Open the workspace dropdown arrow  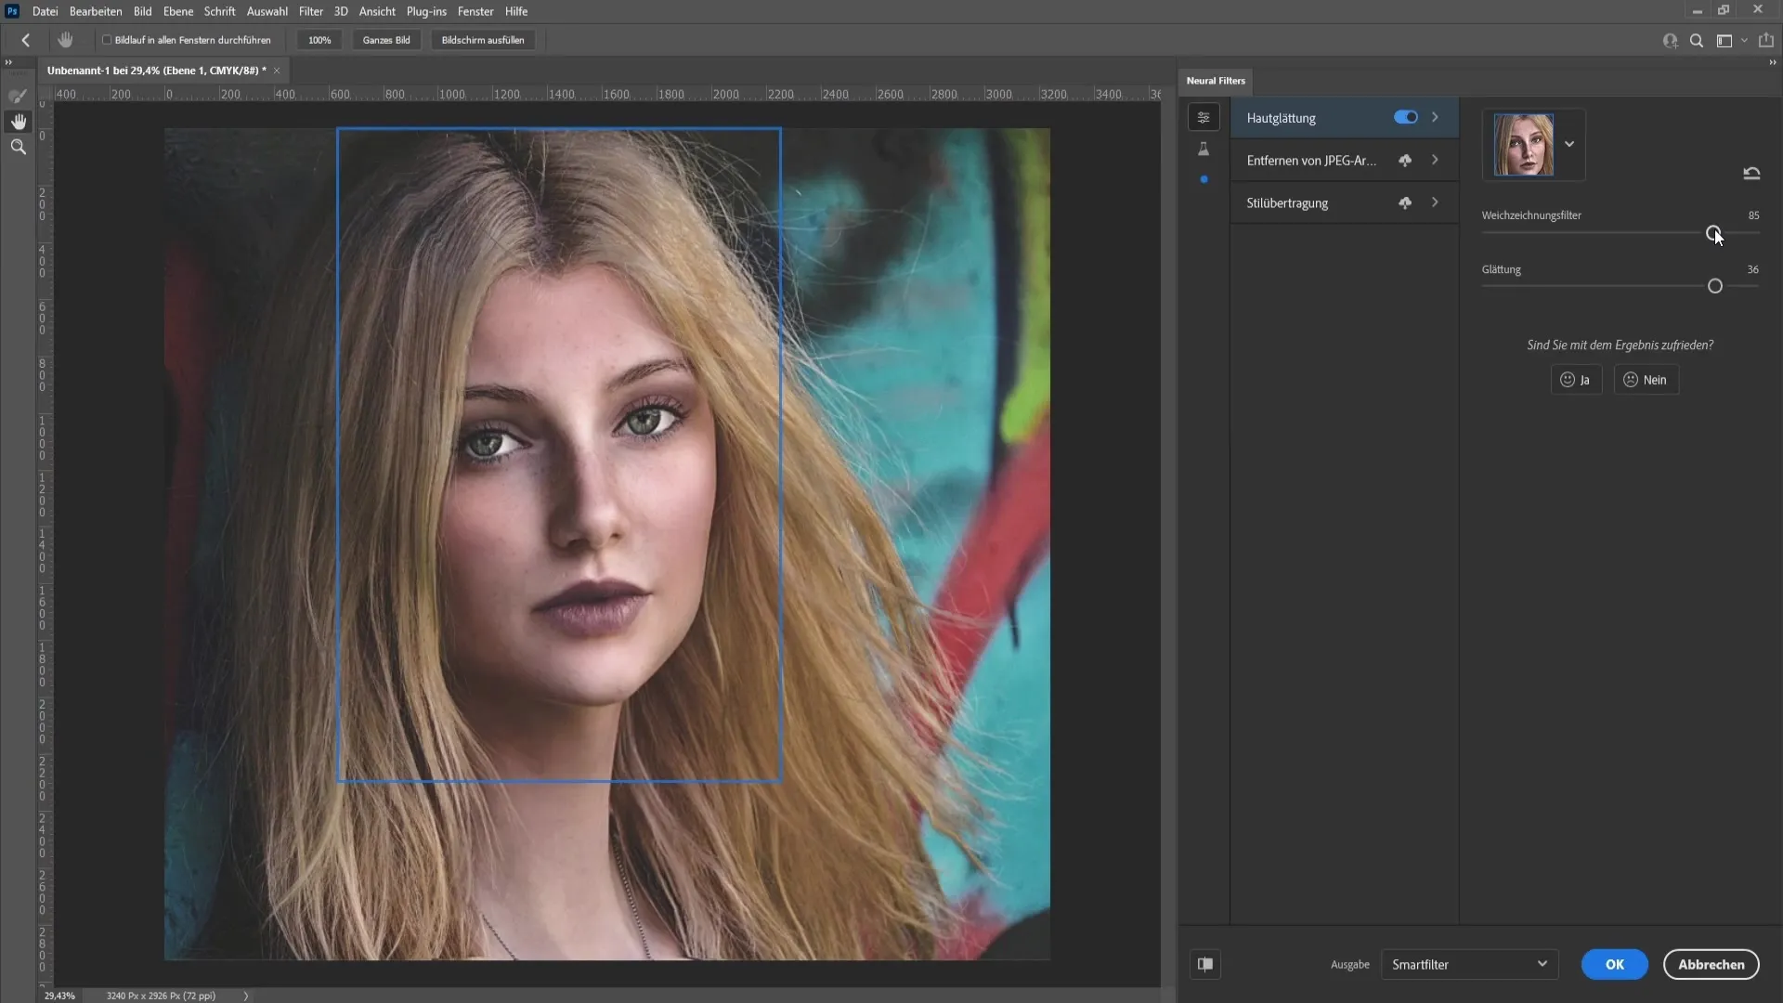[1744, 41]
